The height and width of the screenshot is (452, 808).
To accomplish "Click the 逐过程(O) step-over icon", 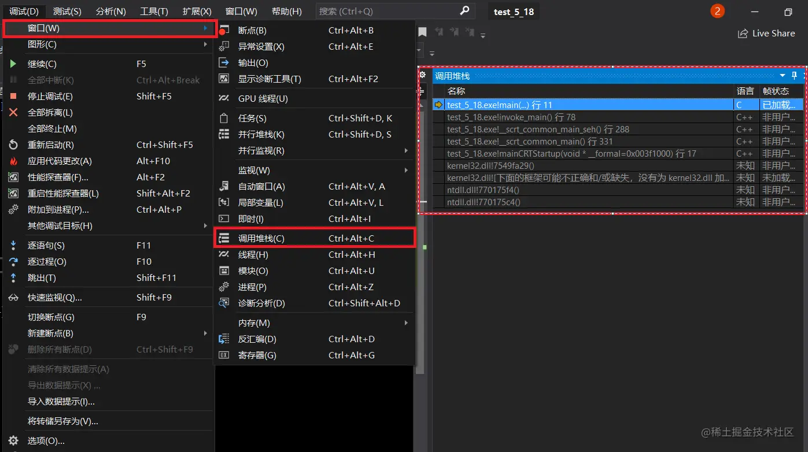I will 13,262.
